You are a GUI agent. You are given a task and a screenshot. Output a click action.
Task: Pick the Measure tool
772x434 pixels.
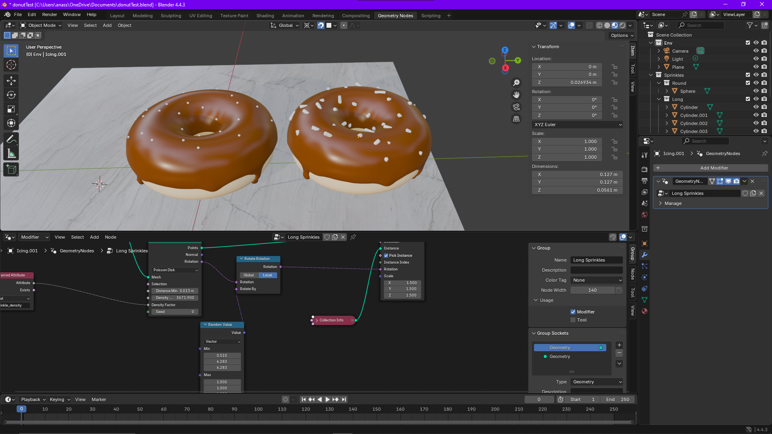point(11,154)
